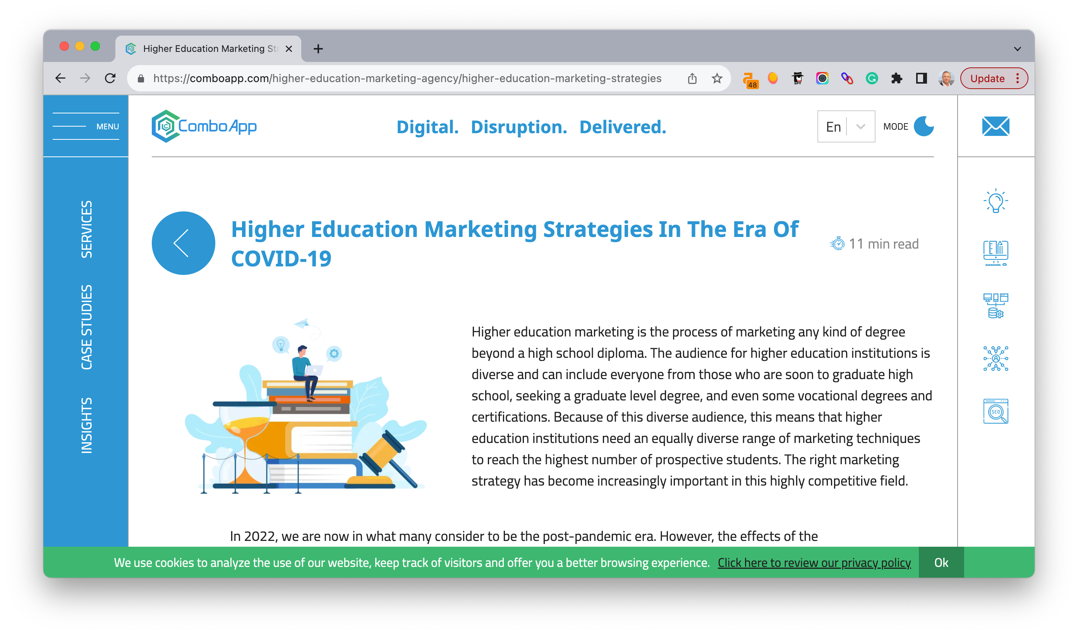Click the ComboApp logo
Screen dimensions: 1078x635
(x=204, y=126)
